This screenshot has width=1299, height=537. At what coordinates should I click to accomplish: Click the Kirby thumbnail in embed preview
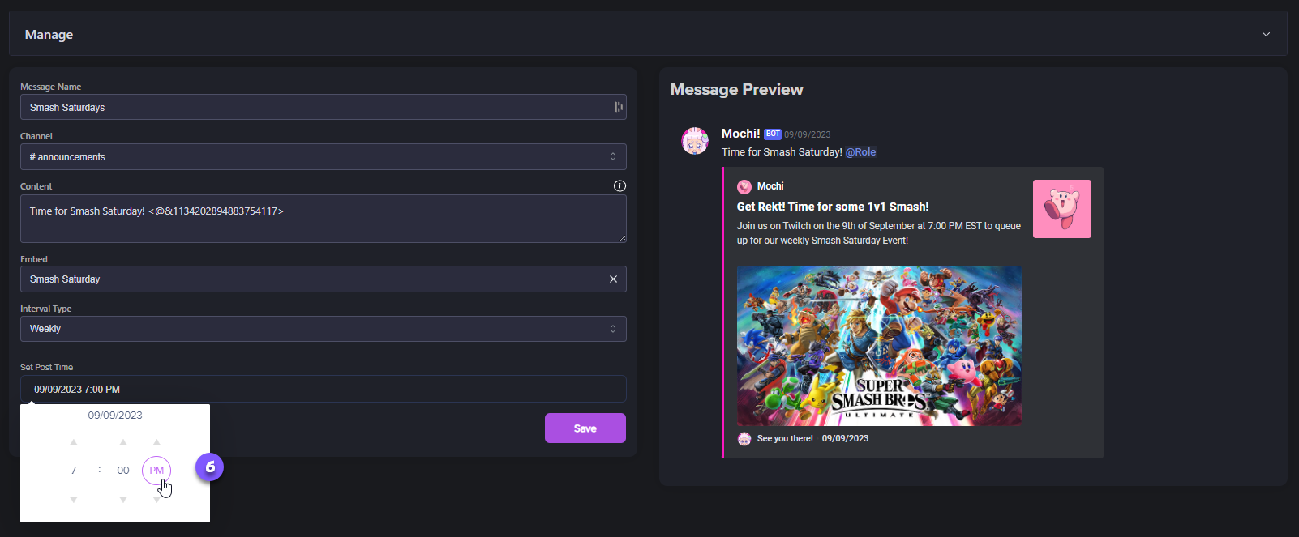1061,209
